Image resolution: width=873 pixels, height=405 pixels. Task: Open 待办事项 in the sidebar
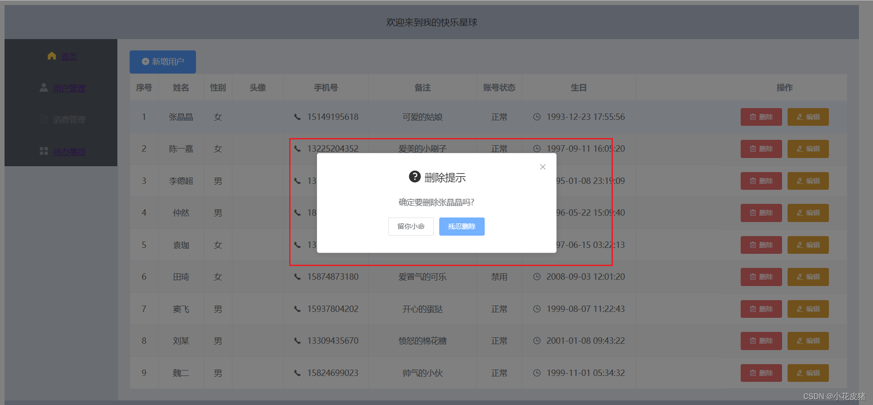69,152
